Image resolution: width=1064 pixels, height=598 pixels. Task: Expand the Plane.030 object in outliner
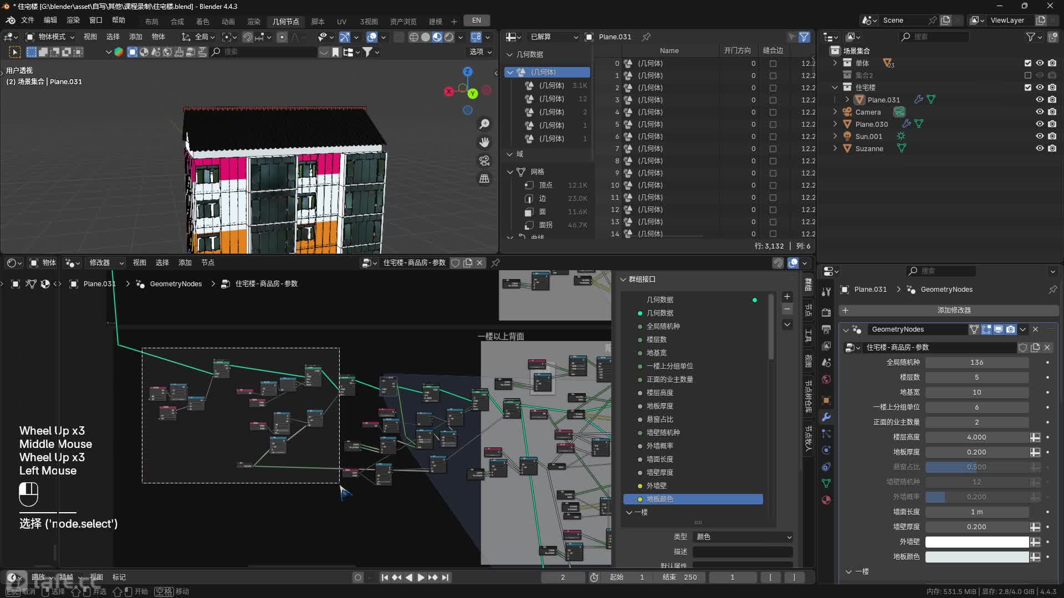click(835, 124)
